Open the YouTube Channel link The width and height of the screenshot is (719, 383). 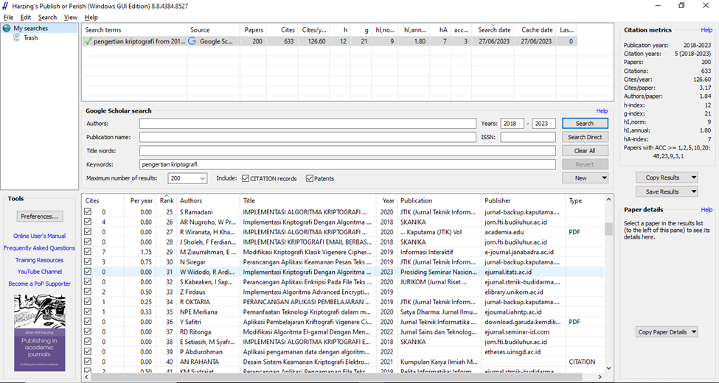(39, 272)
